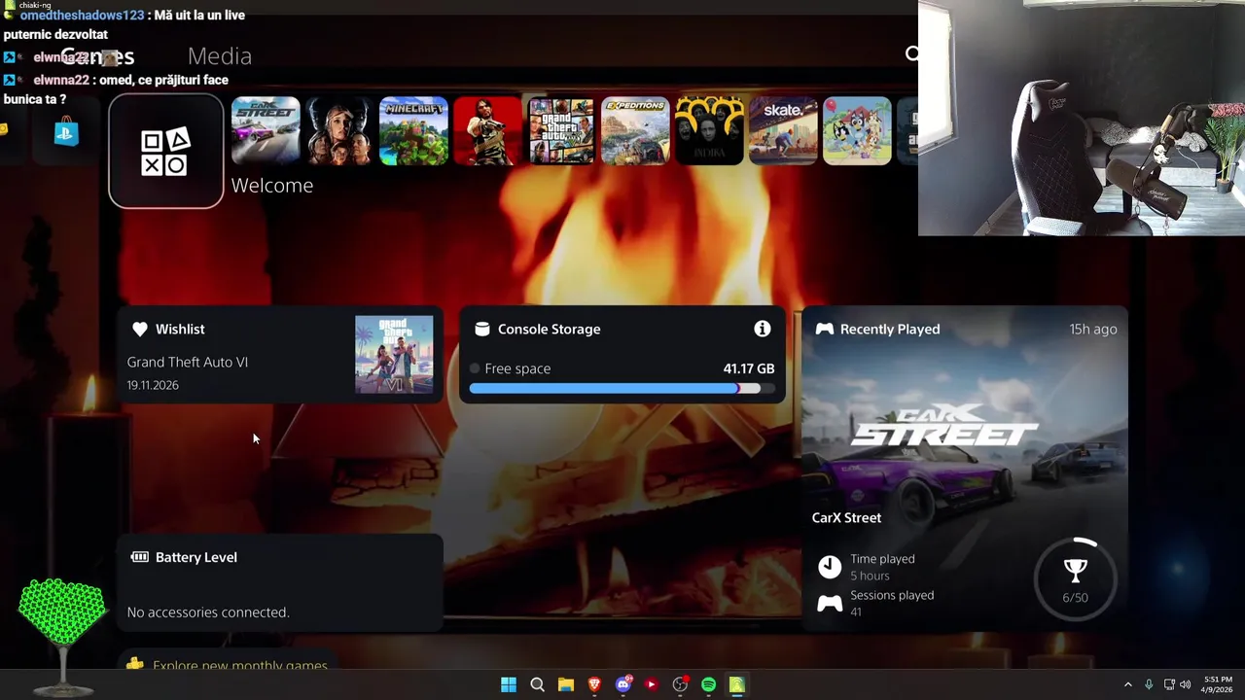Select the Welcome hub tile with PlayStation shapes

point(166,152)
